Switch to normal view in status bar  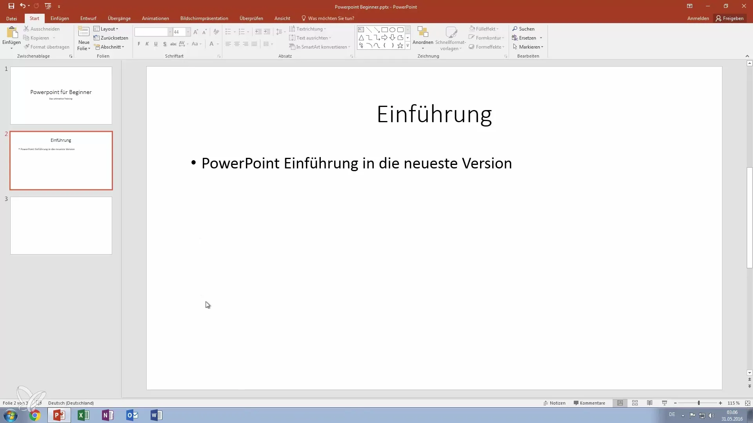click(x=620, y=403)
